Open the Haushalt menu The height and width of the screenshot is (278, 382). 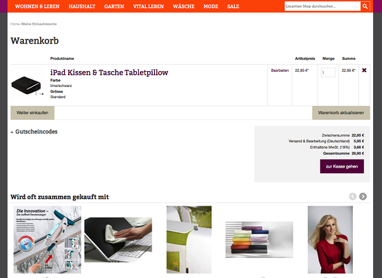coord(82,6)
